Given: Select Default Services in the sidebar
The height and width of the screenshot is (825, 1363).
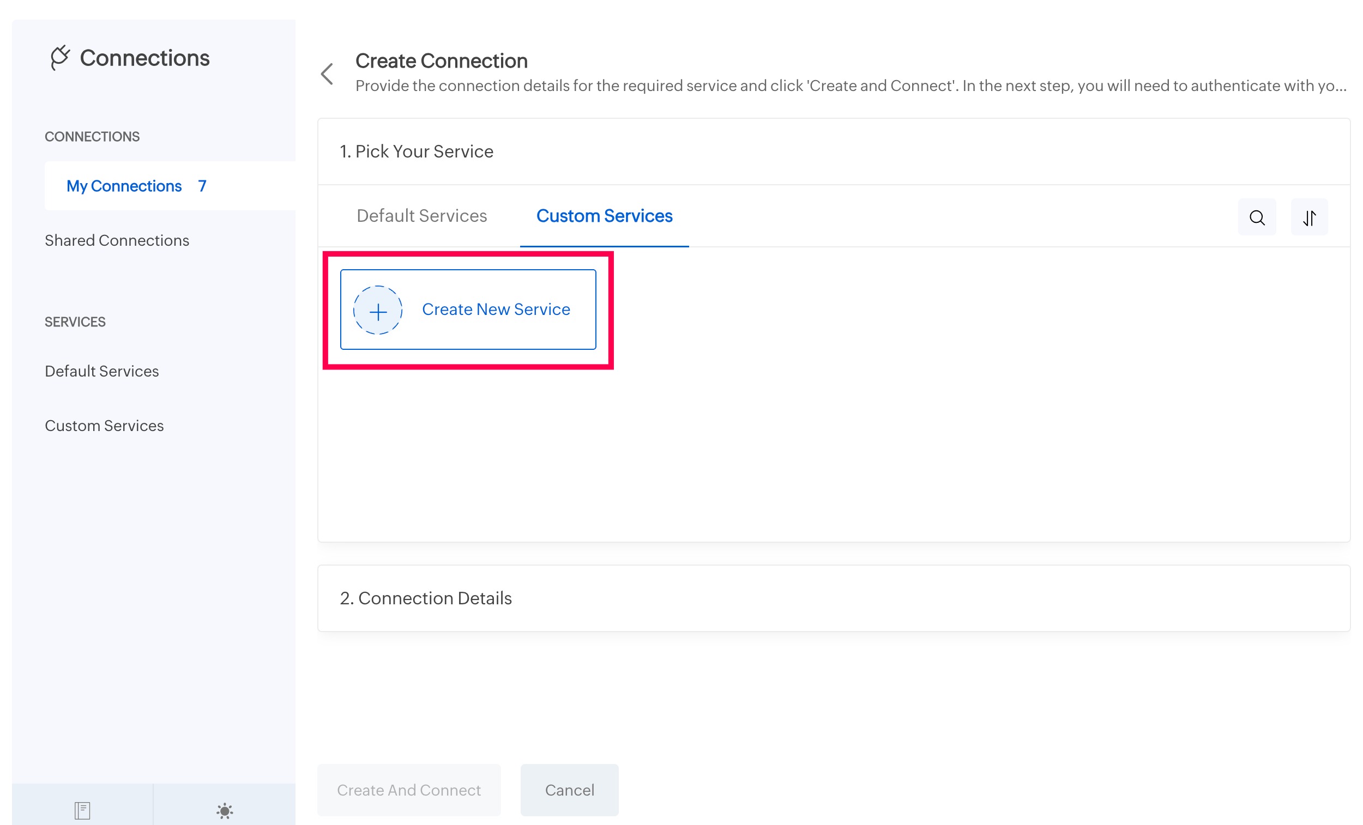Looking at the screenshot, I should pos(102,371).
